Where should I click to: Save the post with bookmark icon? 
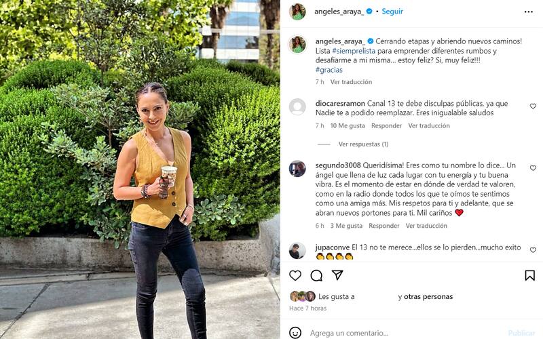[529, 275]
